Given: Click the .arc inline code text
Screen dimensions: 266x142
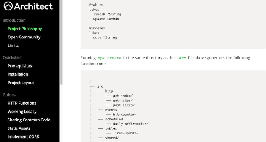Looking at the screenshot, I should 181,58.
